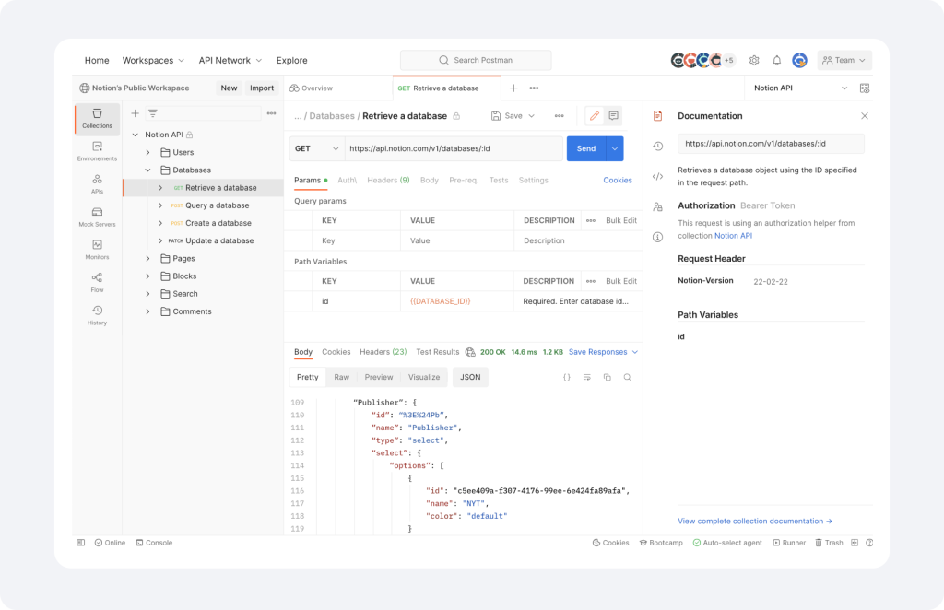Open the Test Results response tab
The height and width of the screenshot is (610, 944).
[438, 352]
